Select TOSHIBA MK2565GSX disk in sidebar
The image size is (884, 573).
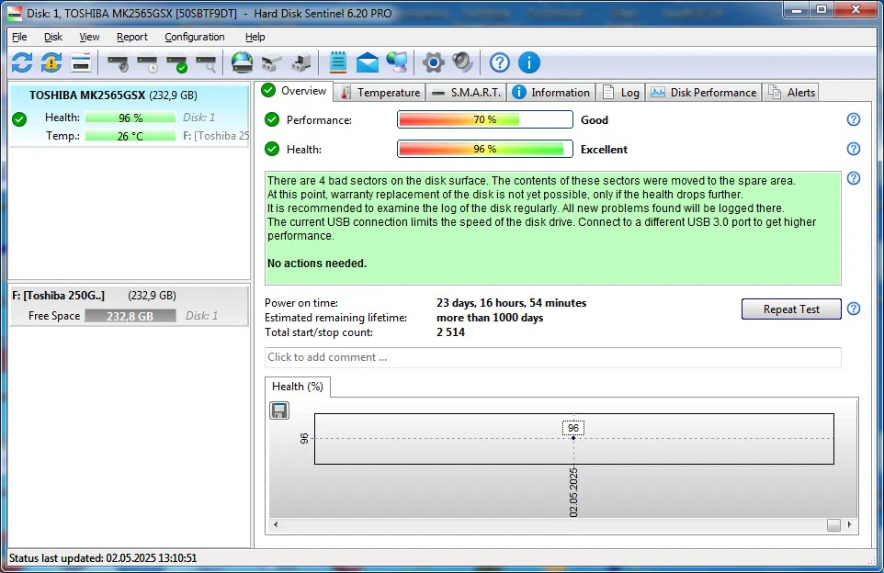[x=129, y=115]
